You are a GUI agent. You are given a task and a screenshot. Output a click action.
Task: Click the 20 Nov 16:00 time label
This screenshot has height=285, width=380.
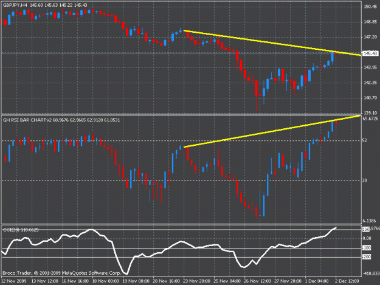pyautogui.click(x=166, y=281)
